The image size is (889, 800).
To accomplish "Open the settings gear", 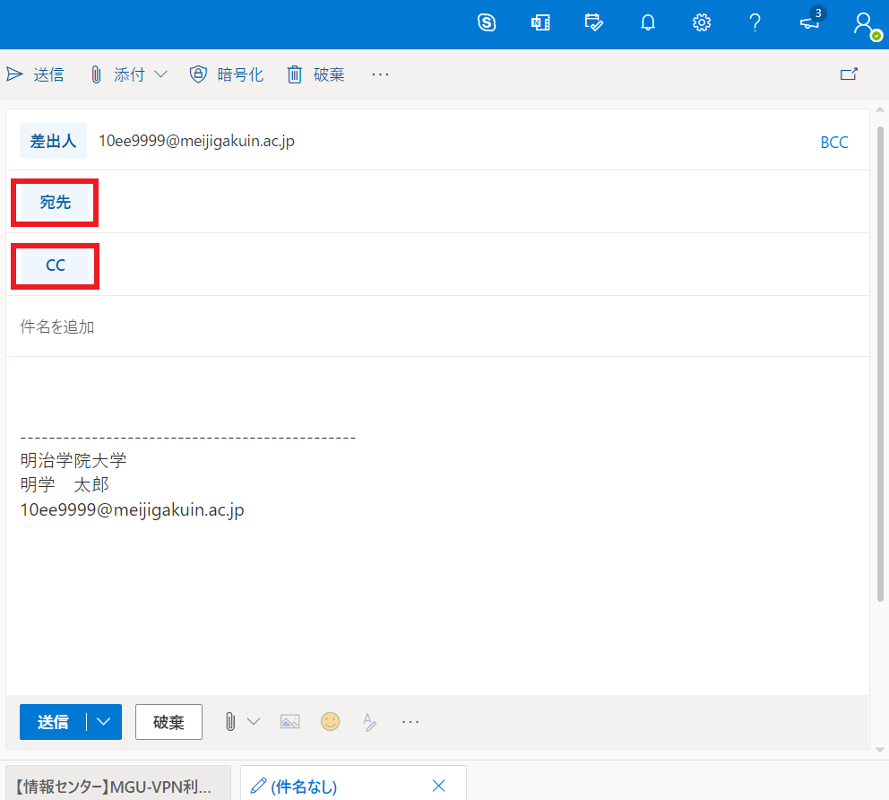I will click(702, 23).
